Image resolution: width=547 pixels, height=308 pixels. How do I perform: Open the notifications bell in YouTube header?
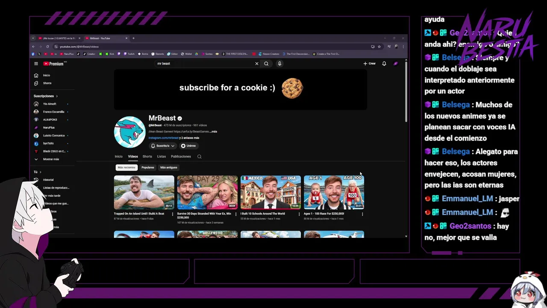click(384, 63)
